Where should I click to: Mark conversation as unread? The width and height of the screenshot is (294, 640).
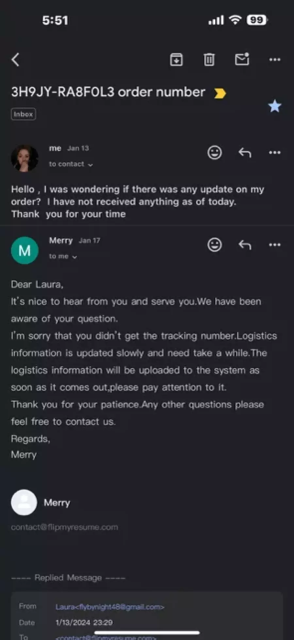(x=242, y=59)
